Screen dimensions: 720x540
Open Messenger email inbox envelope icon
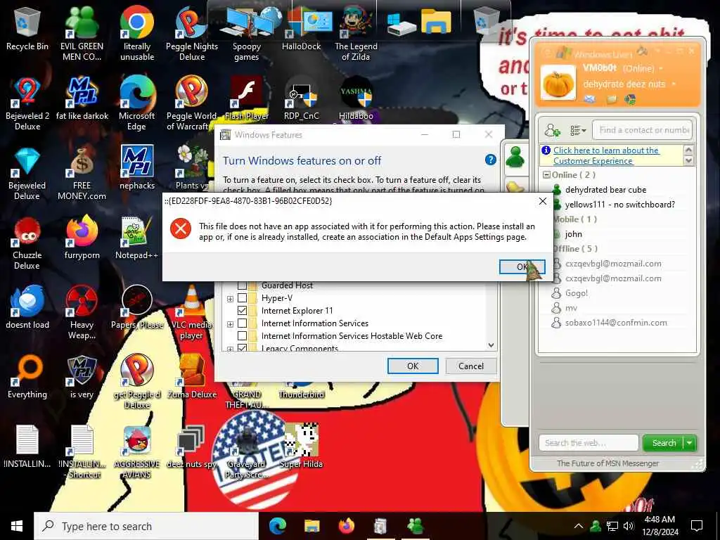[590, 98]
